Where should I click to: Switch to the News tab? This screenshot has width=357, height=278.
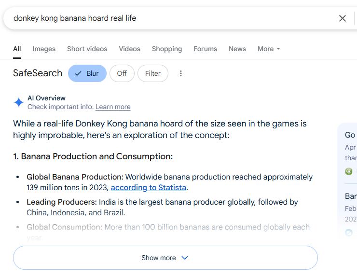[x=237, y=49]
